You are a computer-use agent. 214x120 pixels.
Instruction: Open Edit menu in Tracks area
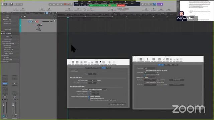coord(25,13)
